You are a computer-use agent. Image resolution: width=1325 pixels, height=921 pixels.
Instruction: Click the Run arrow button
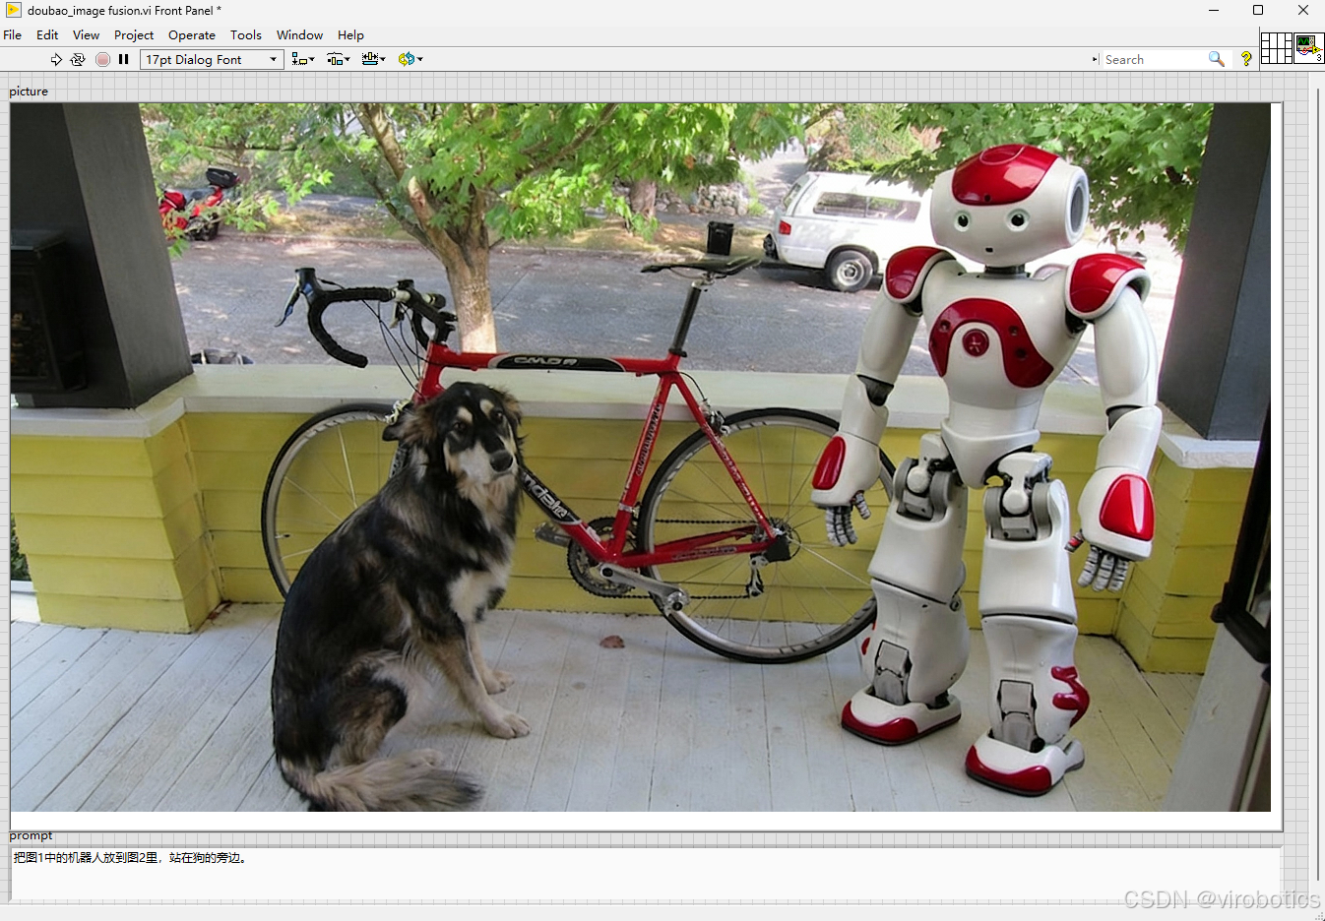pyautogui.click(x=56, y=59)
